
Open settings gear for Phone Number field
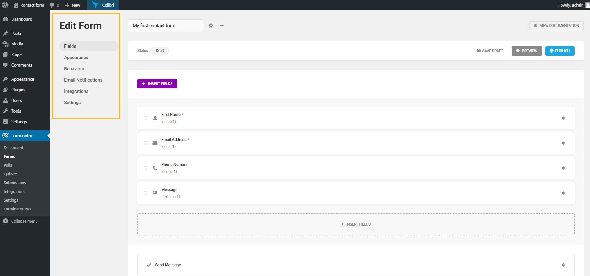[x=563, y=168]
